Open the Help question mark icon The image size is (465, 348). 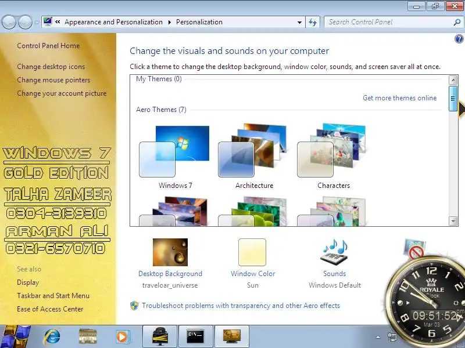tap(459, 39)
